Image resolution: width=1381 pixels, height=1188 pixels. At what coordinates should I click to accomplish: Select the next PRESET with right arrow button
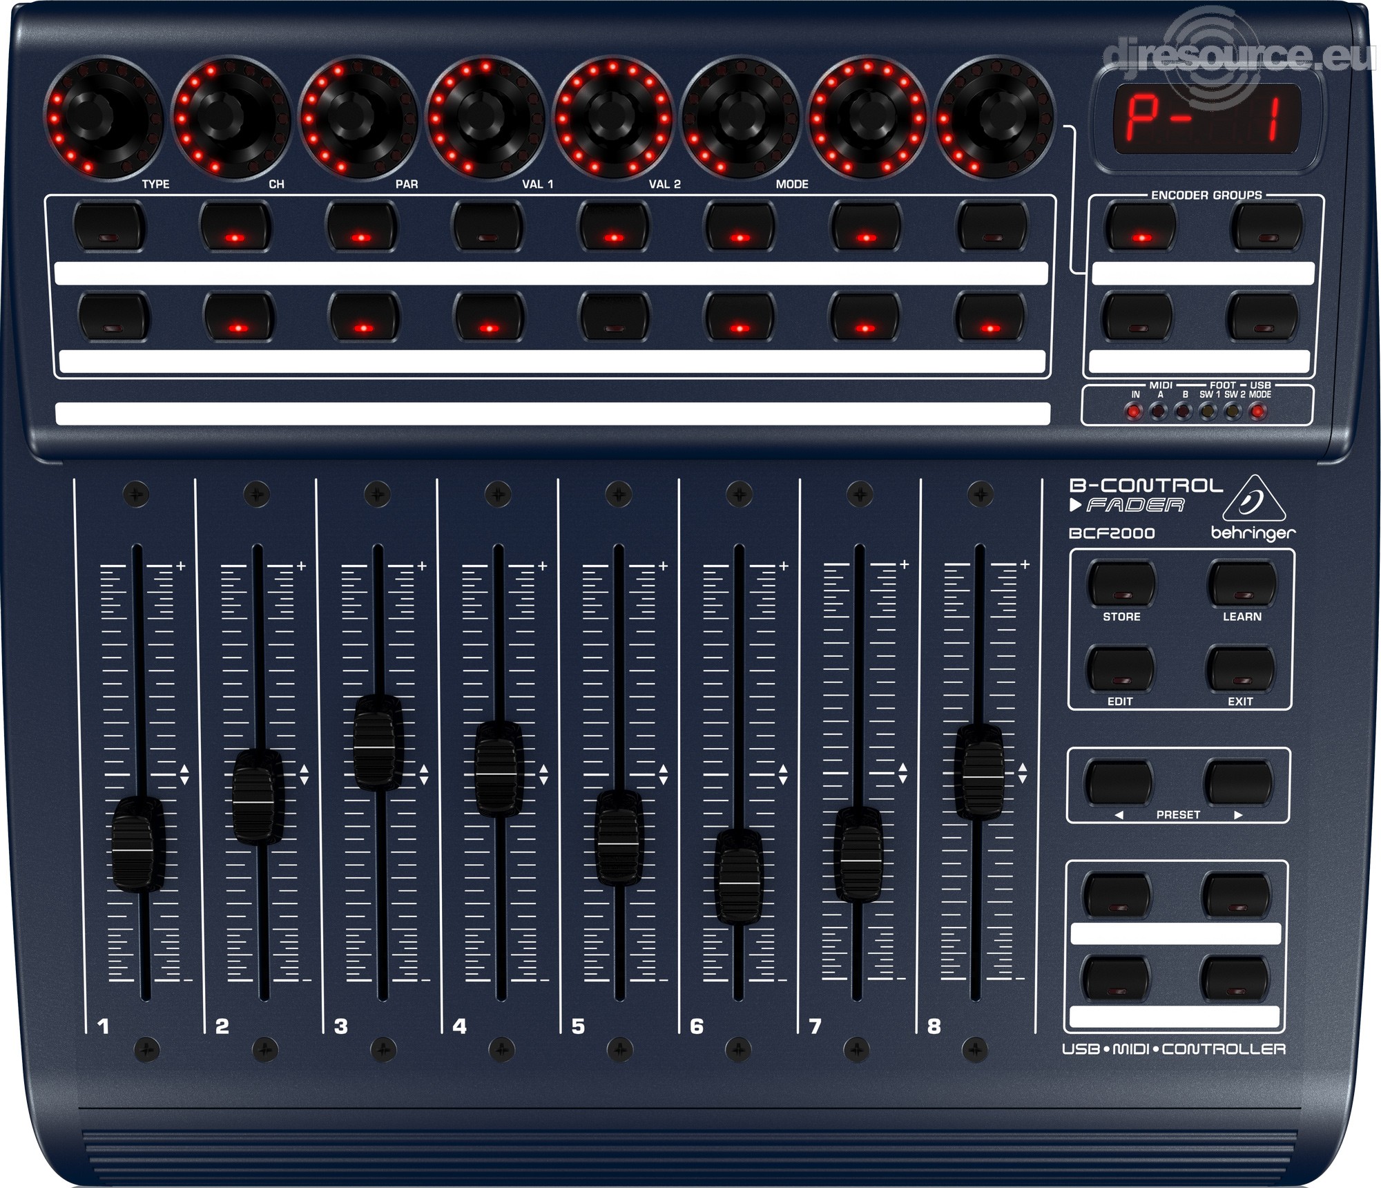(1238, 782)
